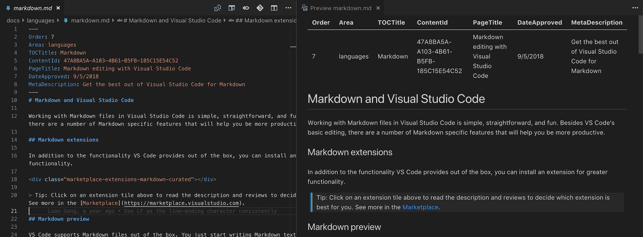Click the Preview tab's preview icon
643x237 pixels.
coord(304,8)
